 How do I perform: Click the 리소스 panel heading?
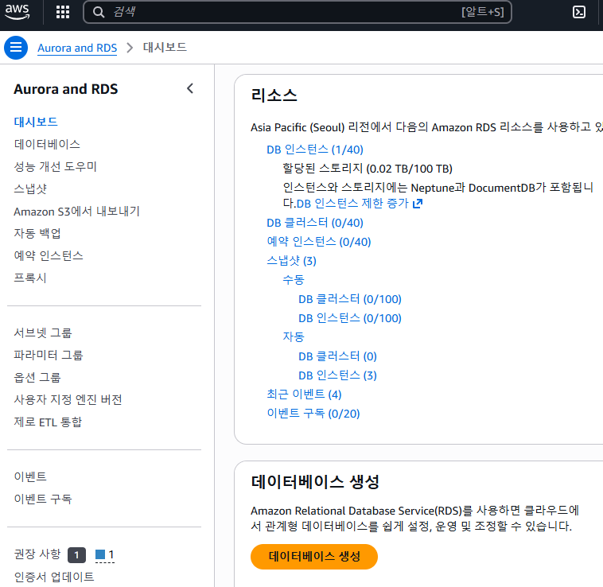[274, 95]
